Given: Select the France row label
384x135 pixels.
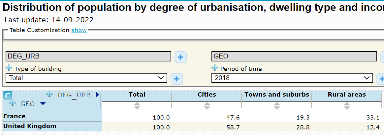Looking at the screenshot, I should [14, 117].
